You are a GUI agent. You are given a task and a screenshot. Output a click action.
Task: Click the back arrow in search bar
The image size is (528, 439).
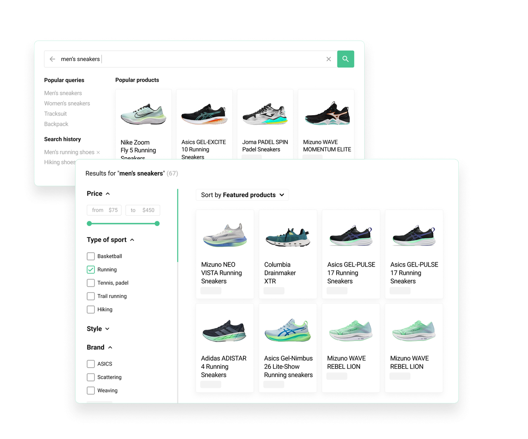52,59
